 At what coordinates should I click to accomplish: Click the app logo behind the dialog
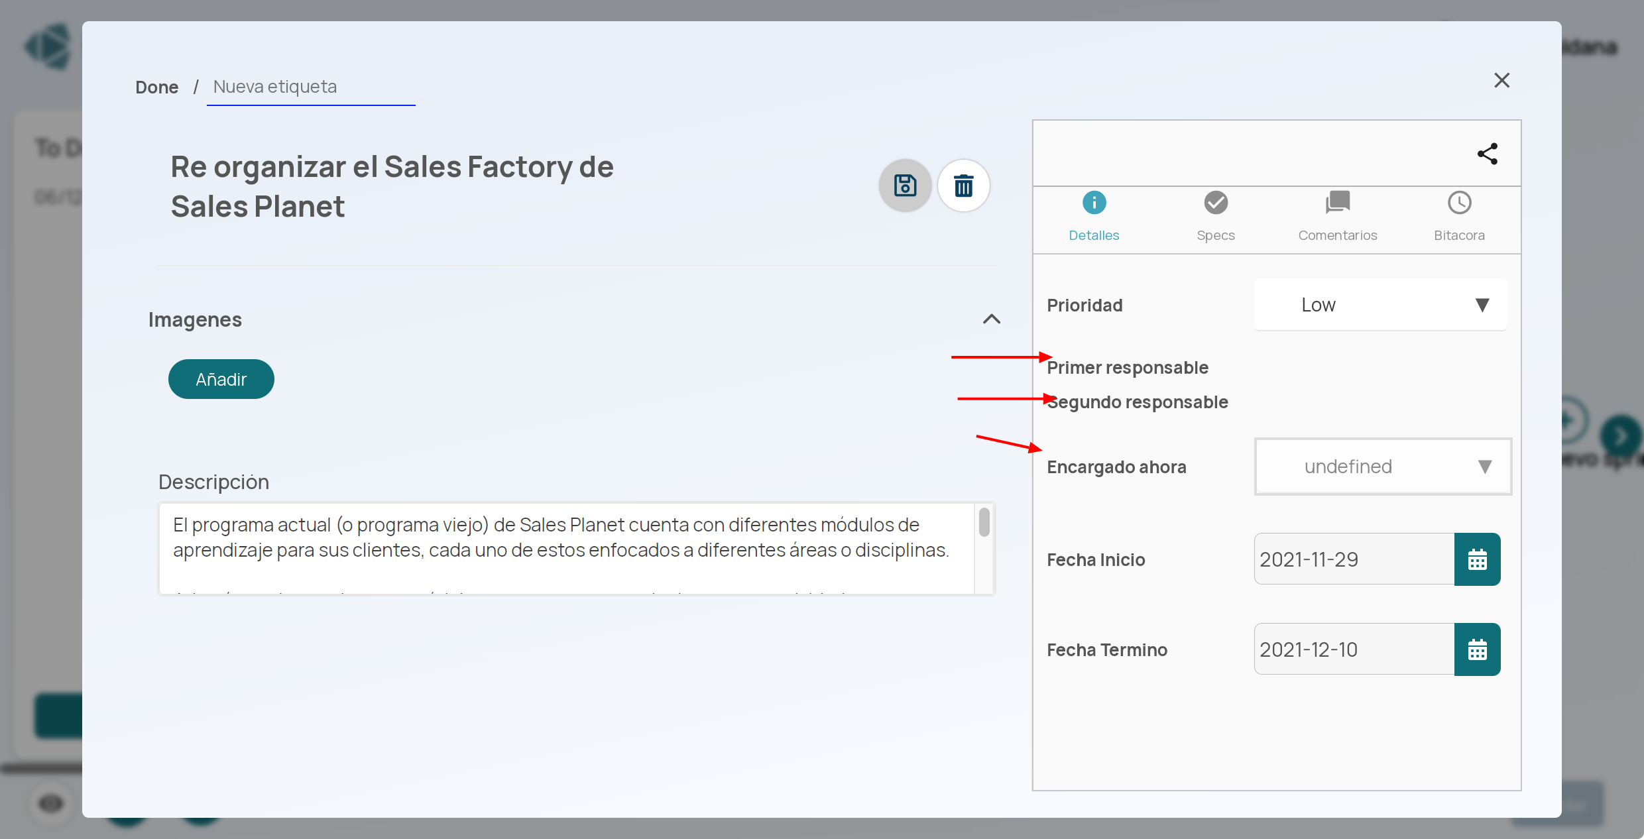coord(49,46)
